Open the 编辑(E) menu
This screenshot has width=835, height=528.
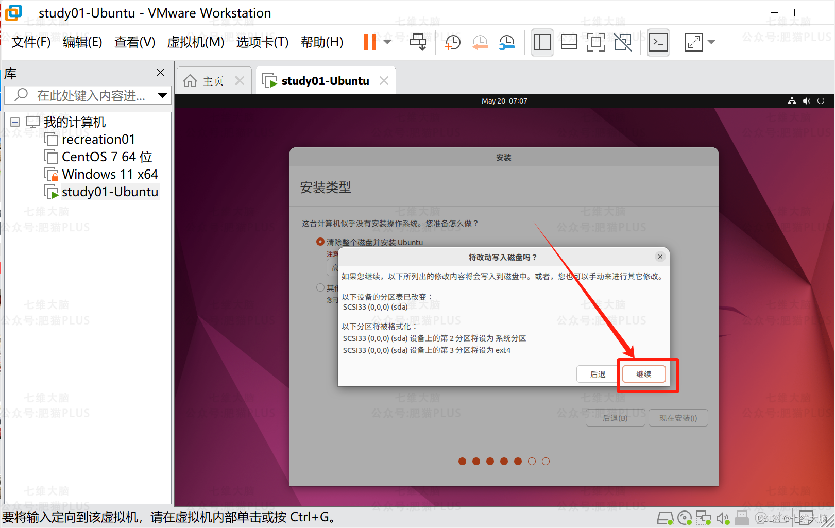tap(82, 42)
